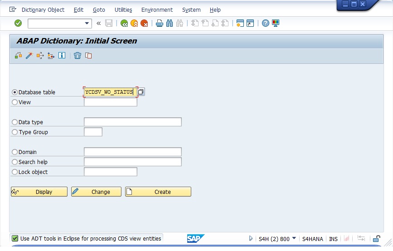Click the Save diskette icon
The height and width of the screenshot is (251, 393).
click(x=109, y=23)
